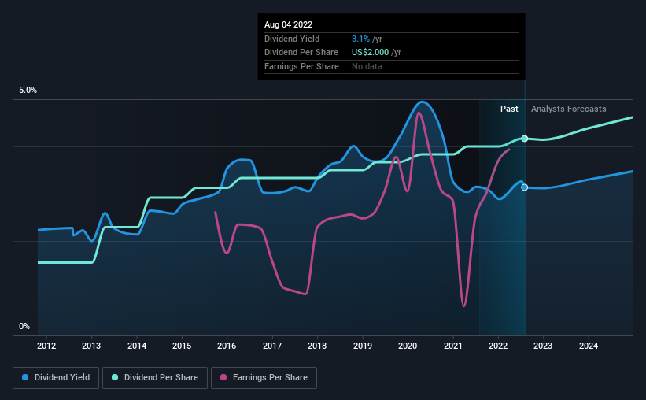Click the 2015 x-axis label
Screen dimensions: 646x400
click(182, 346)
